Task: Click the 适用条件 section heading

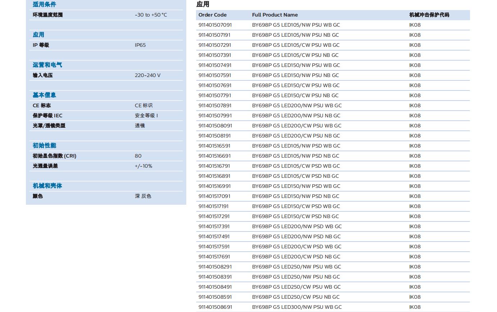Action: click(44, 4)
